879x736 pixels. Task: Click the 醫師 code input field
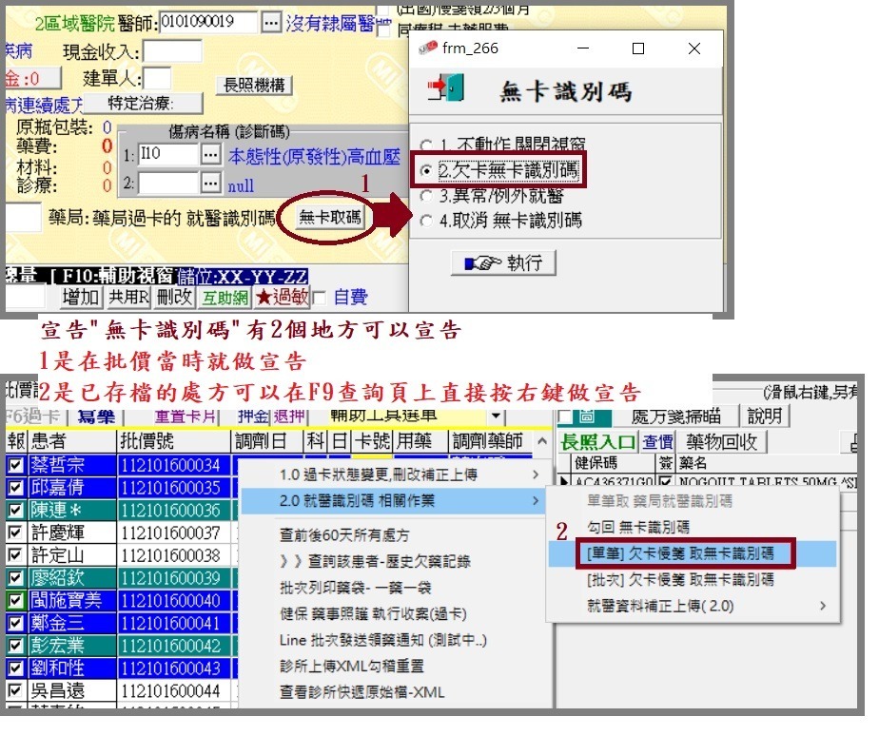(208, 23)
